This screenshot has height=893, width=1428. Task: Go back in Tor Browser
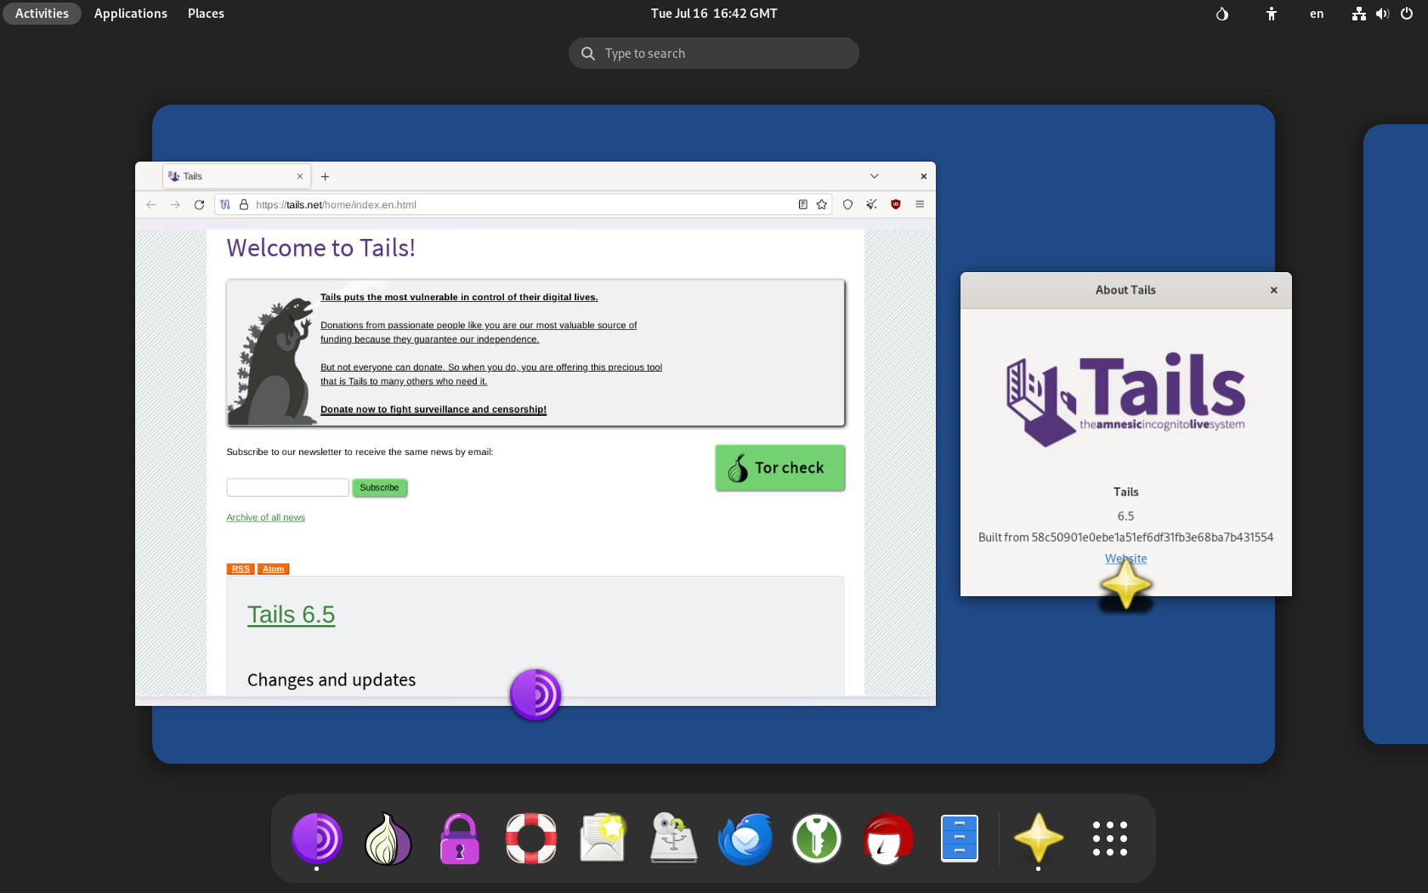click(x=150, y=205)
